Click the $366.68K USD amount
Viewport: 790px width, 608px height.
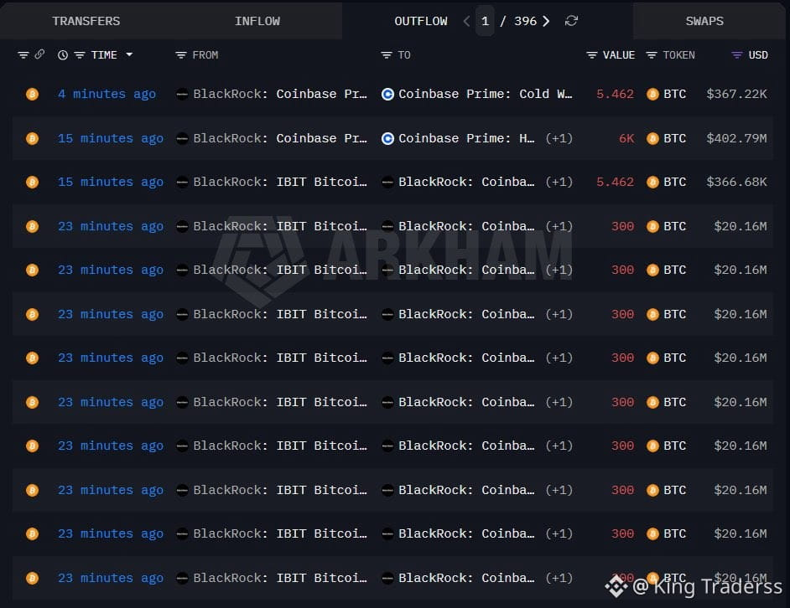click(736, 182)
